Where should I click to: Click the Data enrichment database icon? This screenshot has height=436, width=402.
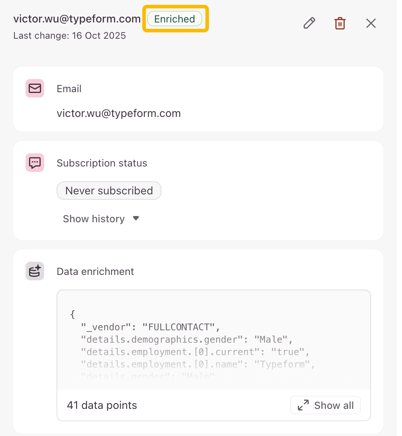(35, 271)
